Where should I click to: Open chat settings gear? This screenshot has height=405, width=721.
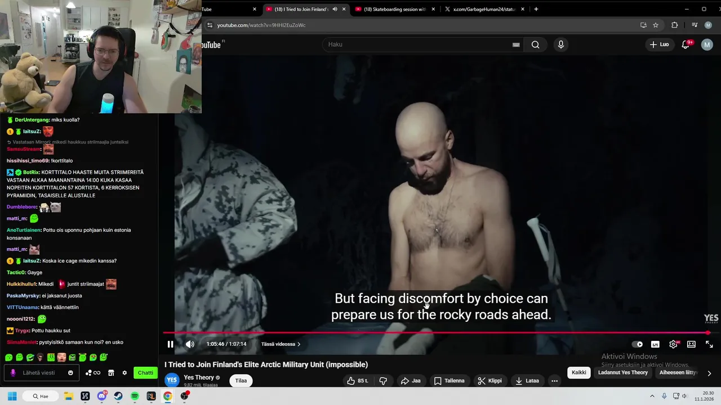click(124, 372)
